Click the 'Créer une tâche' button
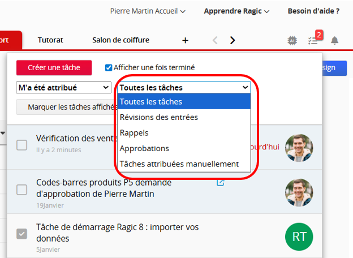 point(54,68)
